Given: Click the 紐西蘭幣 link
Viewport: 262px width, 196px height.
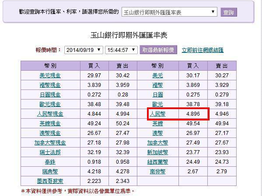Looking at the screenshot, I should pyautogui.click(x=157, y=162).
